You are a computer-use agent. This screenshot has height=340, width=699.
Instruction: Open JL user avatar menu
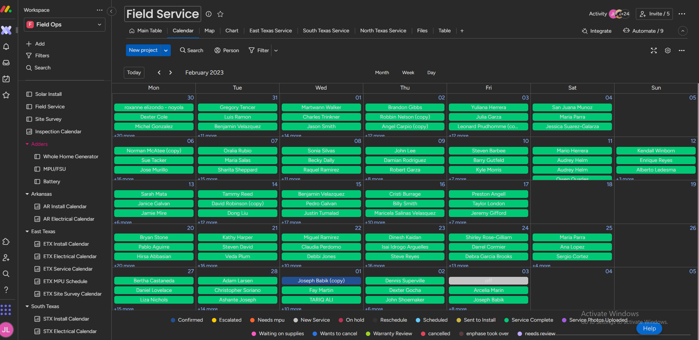point(6,330)
